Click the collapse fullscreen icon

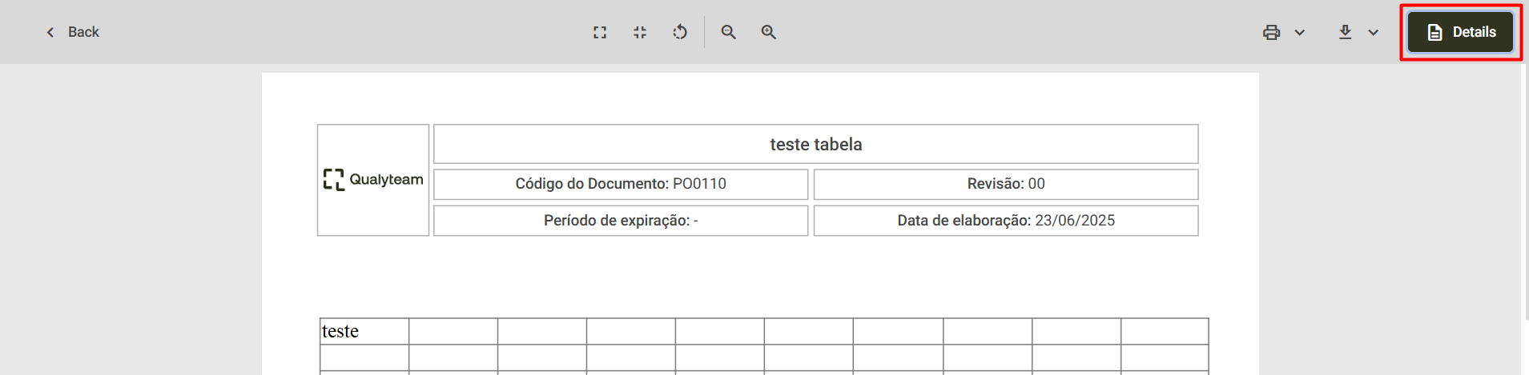tap(640, 32)
